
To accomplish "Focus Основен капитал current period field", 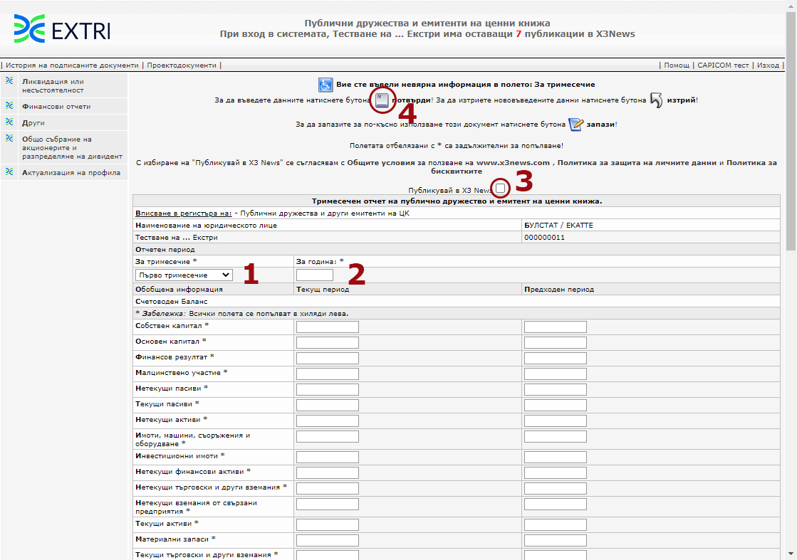I will 328,343.
